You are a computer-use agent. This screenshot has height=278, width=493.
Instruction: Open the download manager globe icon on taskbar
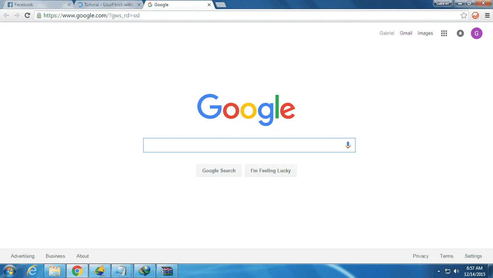point(144,271)
